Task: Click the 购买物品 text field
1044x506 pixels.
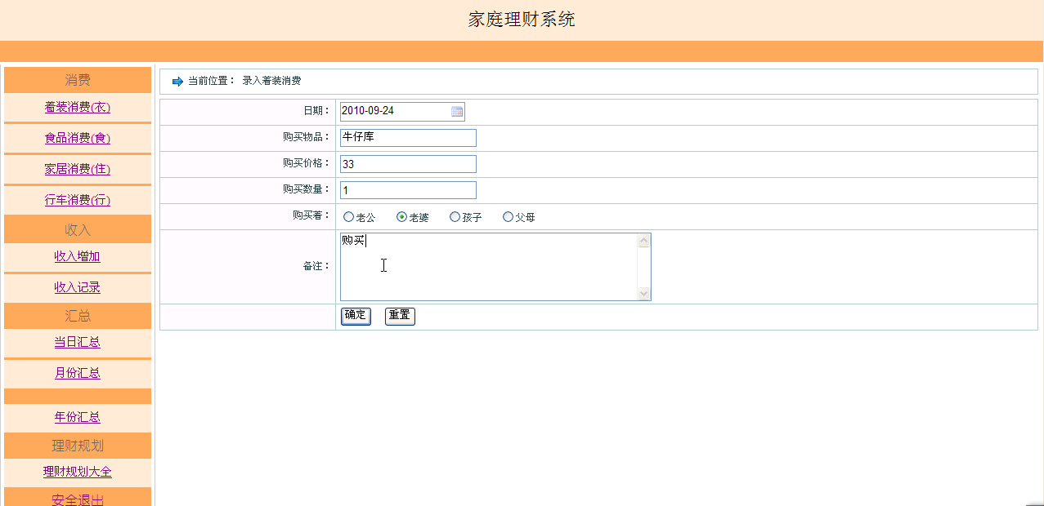Action: 408,138
